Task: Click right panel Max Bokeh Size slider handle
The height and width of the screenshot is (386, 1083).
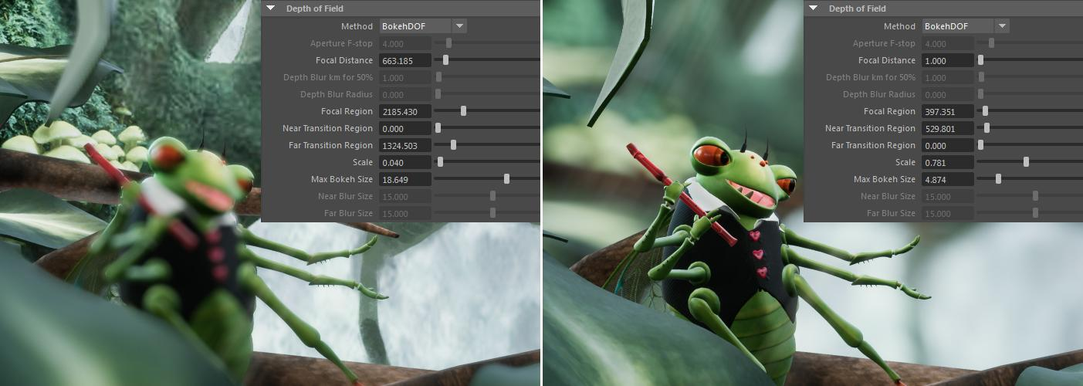Action: (x=998, y=179)
